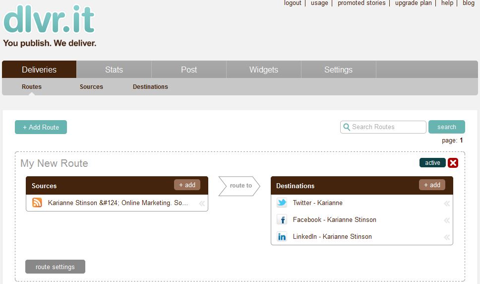Open route settings
The height and width of the screenshot is (284, 480).
coord(55,267)
